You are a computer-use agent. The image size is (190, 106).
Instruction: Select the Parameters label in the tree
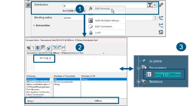click(x=158, y=68)
